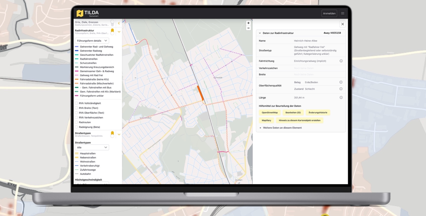Viewport: 426px width, 216px height.
Task: Show info for Fahrtrichtung row
Action: click(341, 61)
